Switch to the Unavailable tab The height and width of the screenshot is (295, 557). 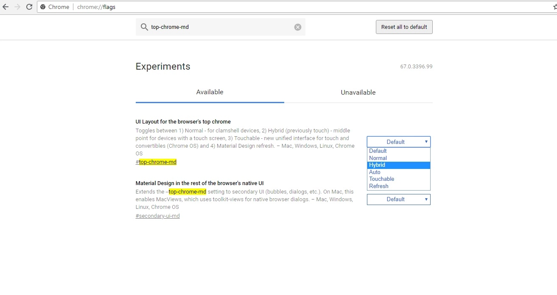coord(358,93)
